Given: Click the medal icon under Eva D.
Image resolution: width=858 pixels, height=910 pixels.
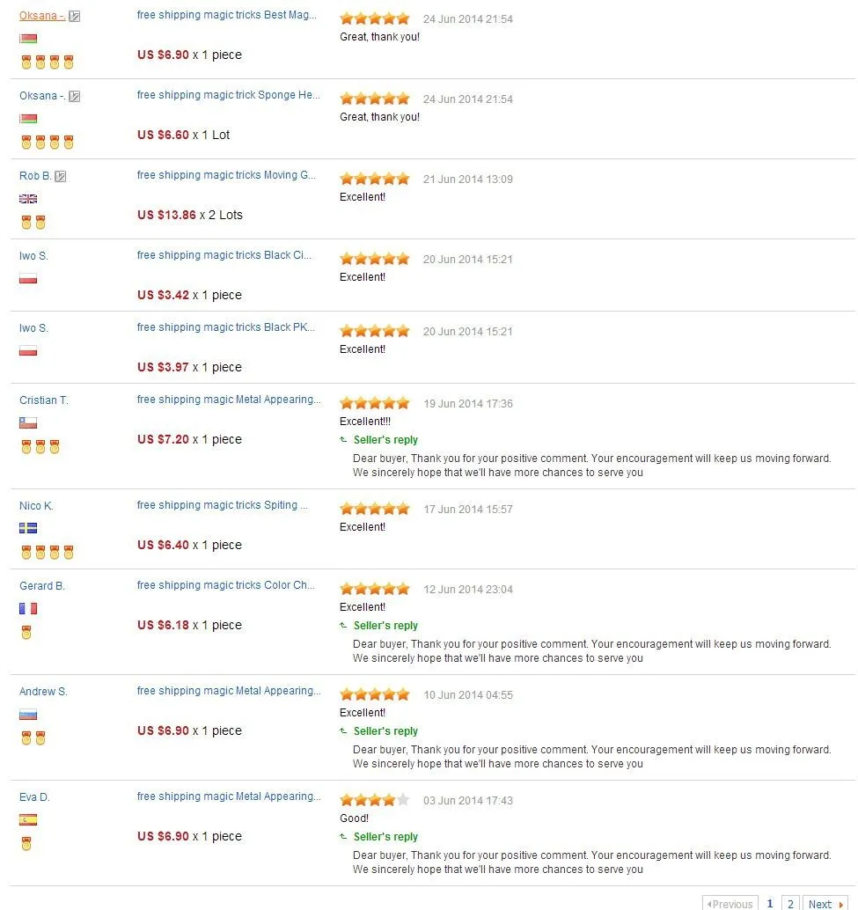Looking at the screenshot, I should [26, 843].
